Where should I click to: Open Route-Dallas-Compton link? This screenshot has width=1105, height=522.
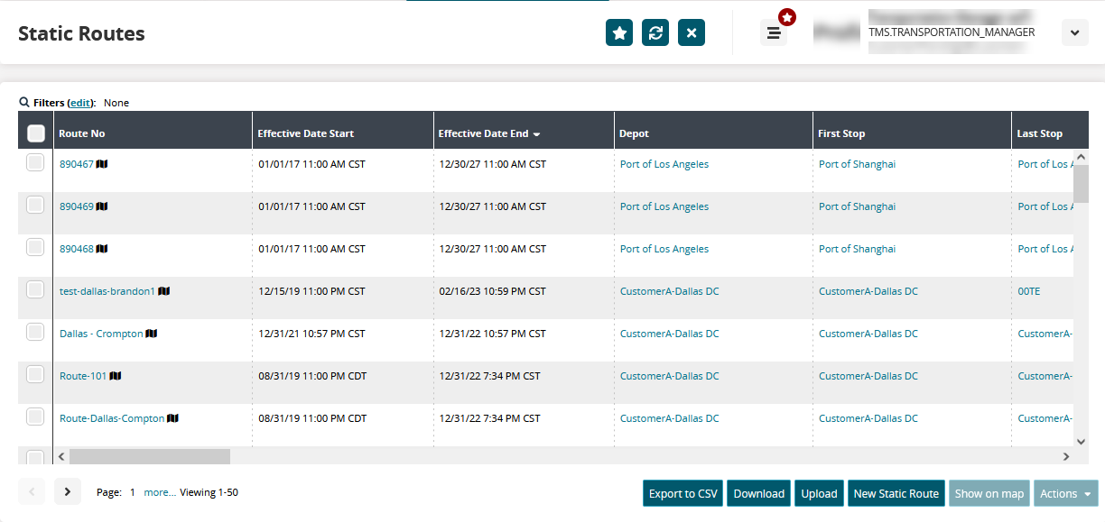click(112, 418)
